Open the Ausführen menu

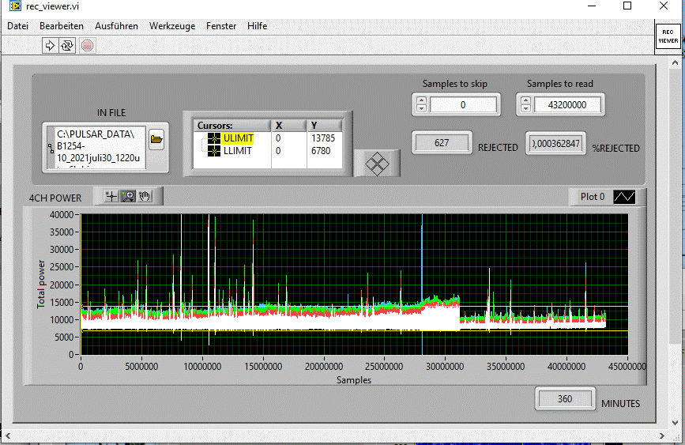(117, 26)
